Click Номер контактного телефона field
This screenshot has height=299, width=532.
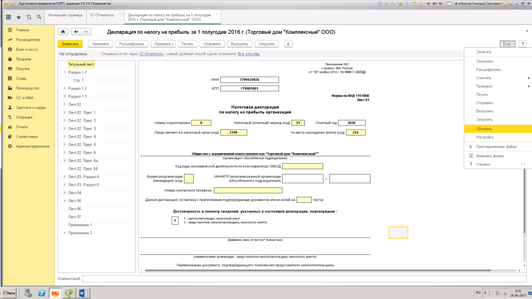pos(248,190)
